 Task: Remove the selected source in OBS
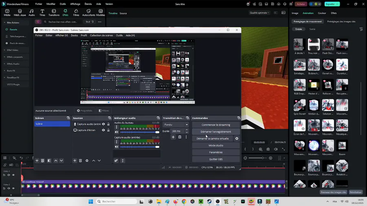[80, 161]
